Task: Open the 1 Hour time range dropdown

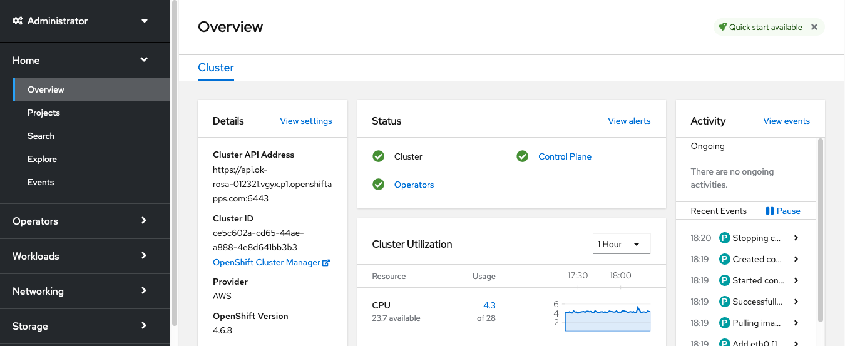Action: [x=621, y=244]
